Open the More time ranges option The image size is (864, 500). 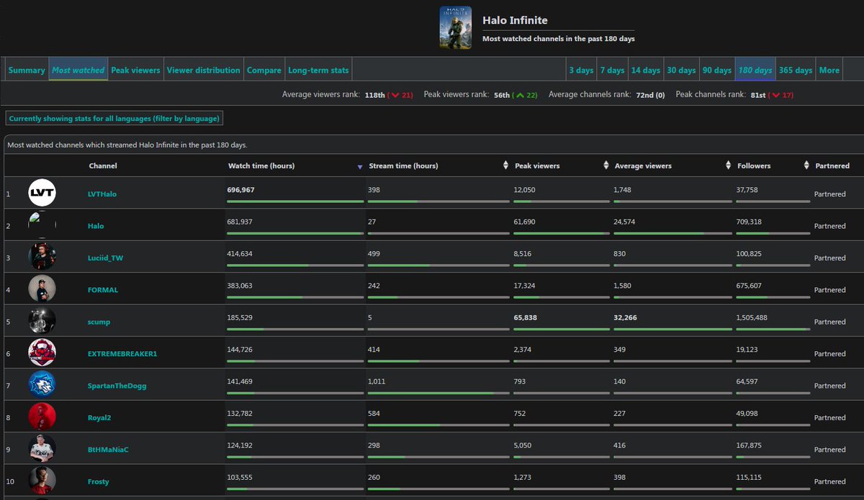click(829, 70)
